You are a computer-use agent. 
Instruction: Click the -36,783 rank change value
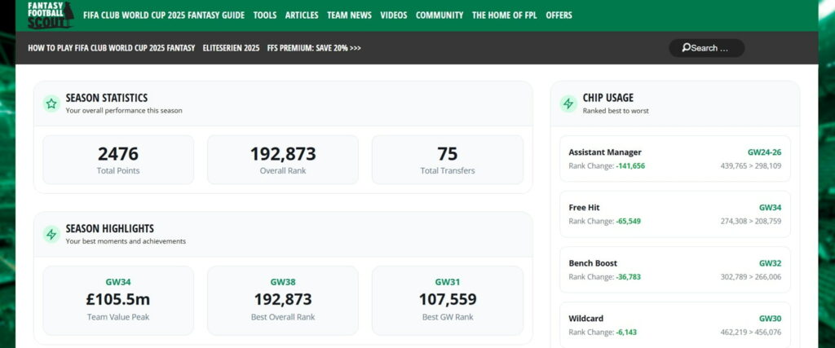(x=629, y=277)
